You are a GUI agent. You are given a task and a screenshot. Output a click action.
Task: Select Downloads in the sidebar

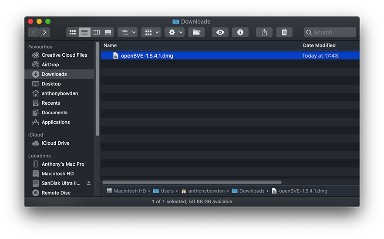pyautogui.click(x=60, y=74)
